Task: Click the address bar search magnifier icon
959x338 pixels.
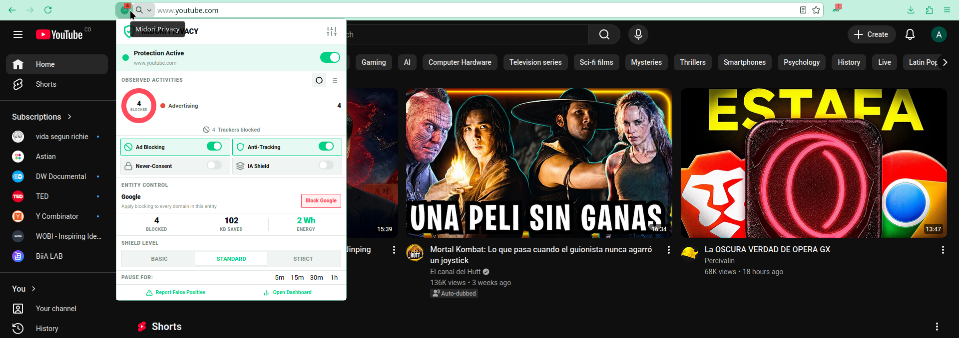Action: (139, 10)
